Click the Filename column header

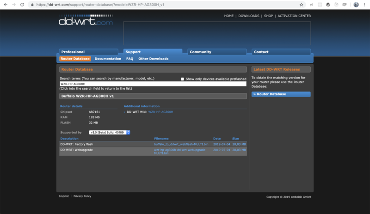pos(161,139)
